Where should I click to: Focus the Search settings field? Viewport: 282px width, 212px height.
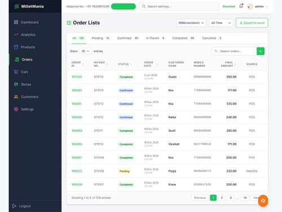[179, 6]
